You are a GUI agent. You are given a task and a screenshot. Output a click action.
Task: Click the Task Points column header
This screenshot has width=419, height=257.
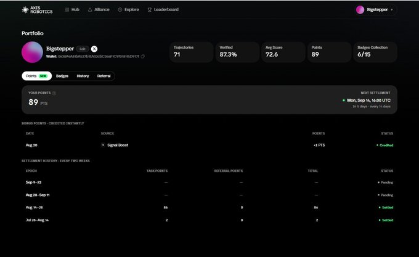[157, 171]
